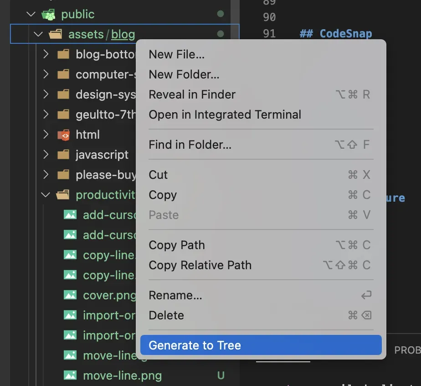The height and width of the screenshot is (386, 421).
Task: Click New File in the context menu
Action: click(176, 54)
